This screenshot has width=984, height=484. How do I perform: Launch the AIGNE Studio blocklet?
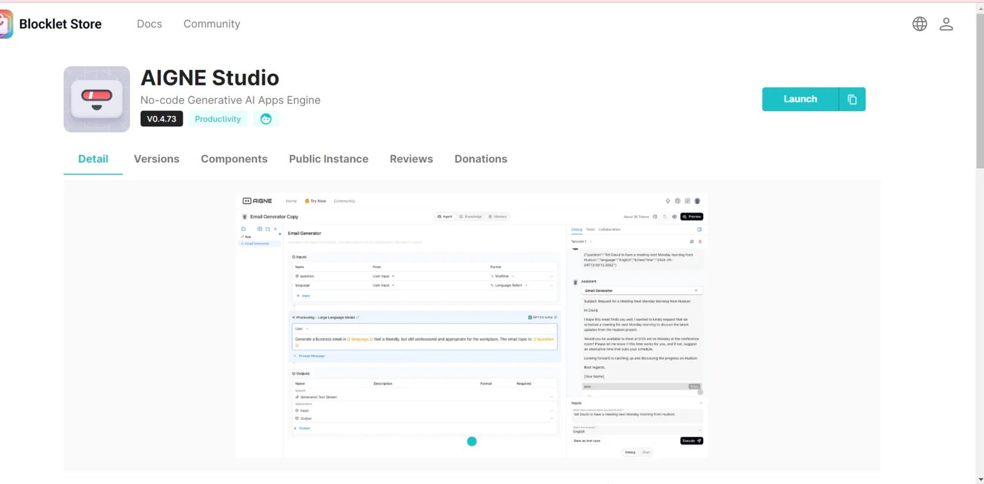(x=800, y=100)
